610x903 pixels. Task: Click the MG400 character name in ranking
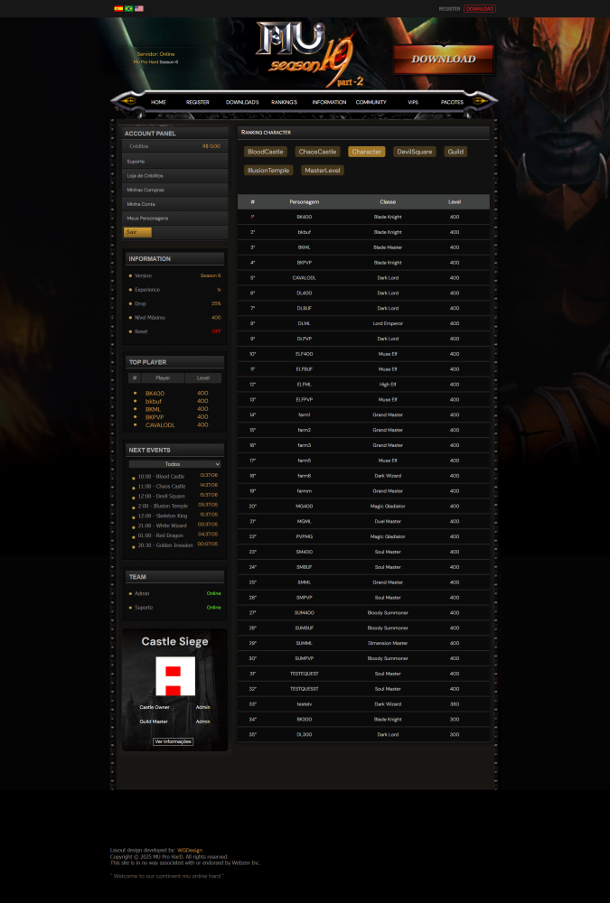tap(305, 507)
